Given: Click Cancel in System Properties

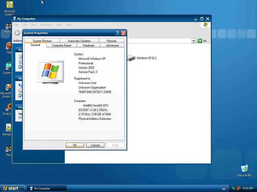Looking at the screenshot, I should 95,145.
